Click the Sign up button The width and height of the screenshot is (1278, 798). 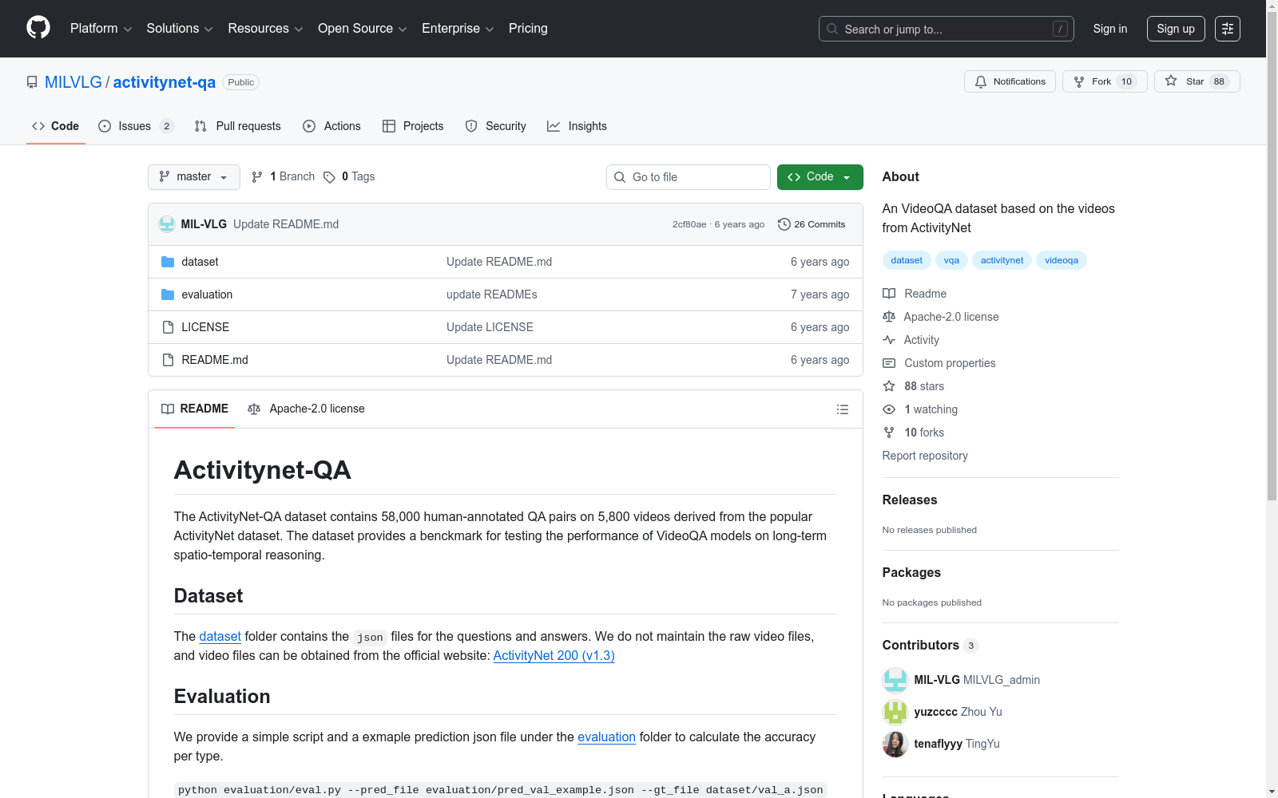click(1175, 29)
